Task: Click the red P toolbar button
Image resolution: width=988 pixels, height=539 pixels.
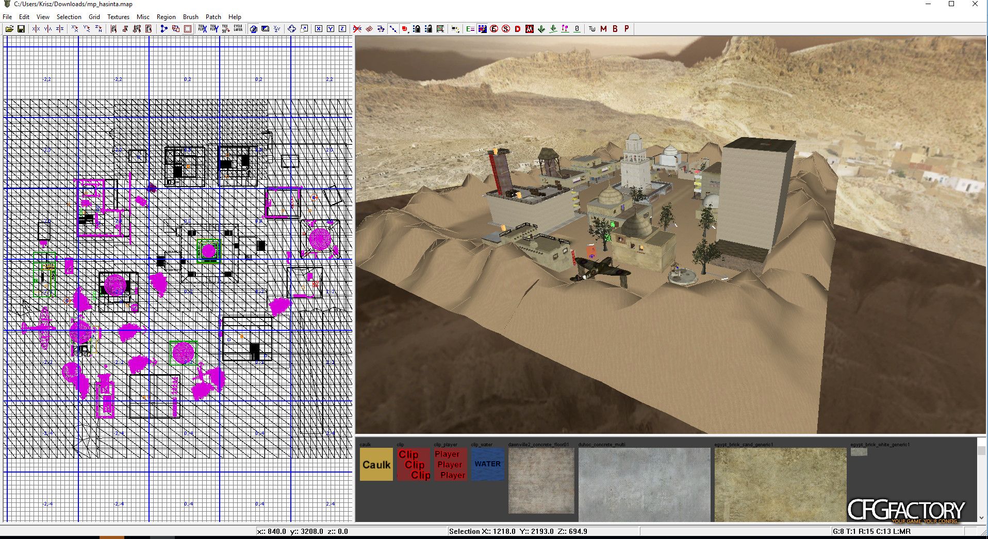Action: click(x=627, y=29)
